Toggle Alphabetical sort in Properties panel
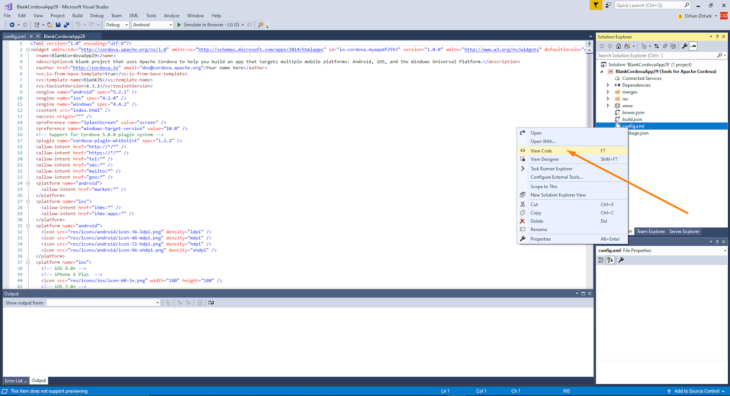 point(610,260)
